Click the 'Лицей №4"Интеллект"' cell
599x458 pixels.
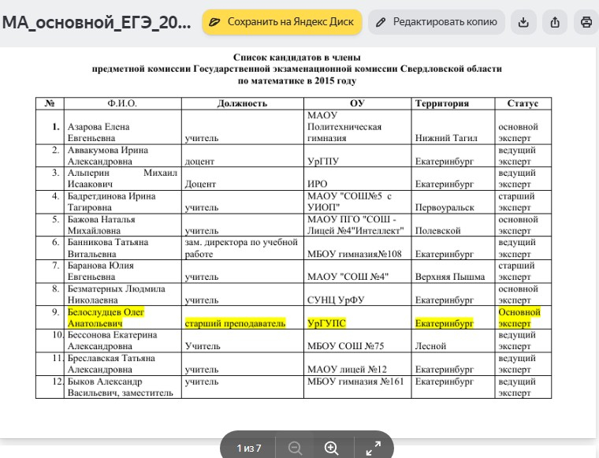pos(355,231)
